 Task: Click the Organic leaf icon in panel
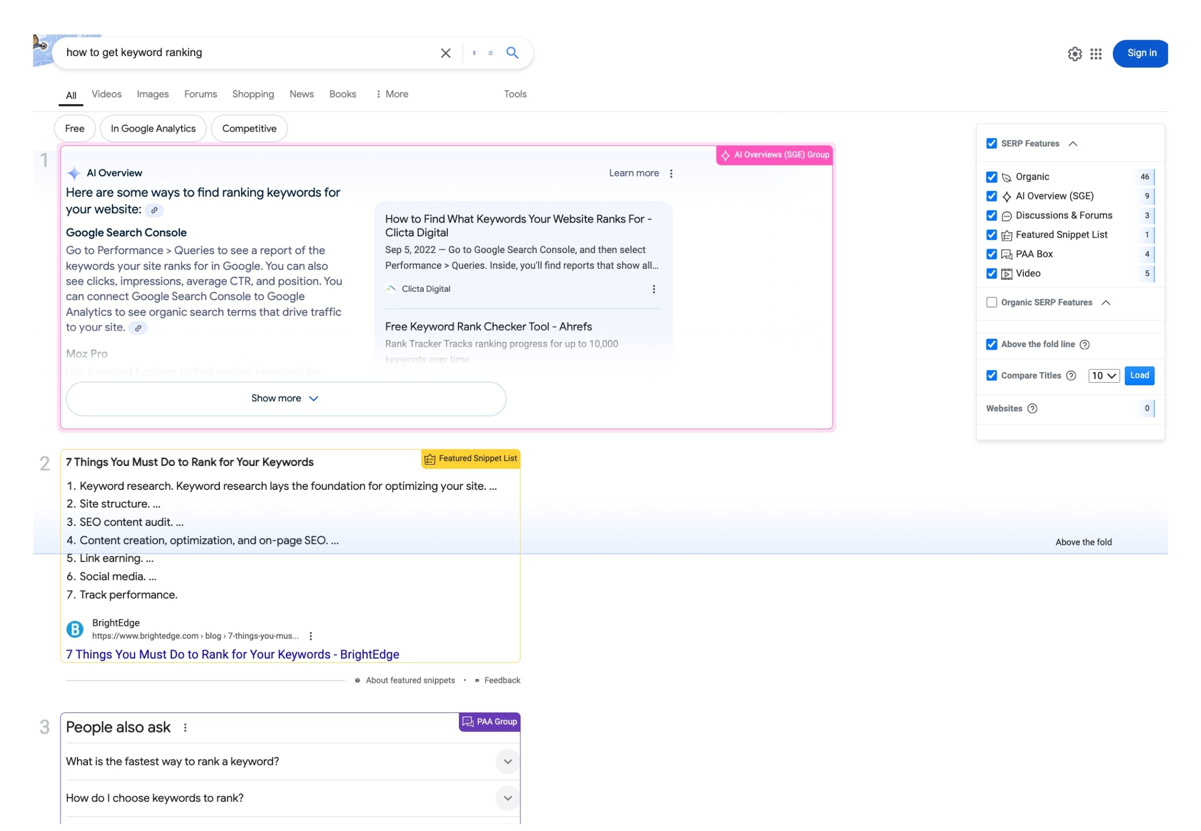(1007, 178)
